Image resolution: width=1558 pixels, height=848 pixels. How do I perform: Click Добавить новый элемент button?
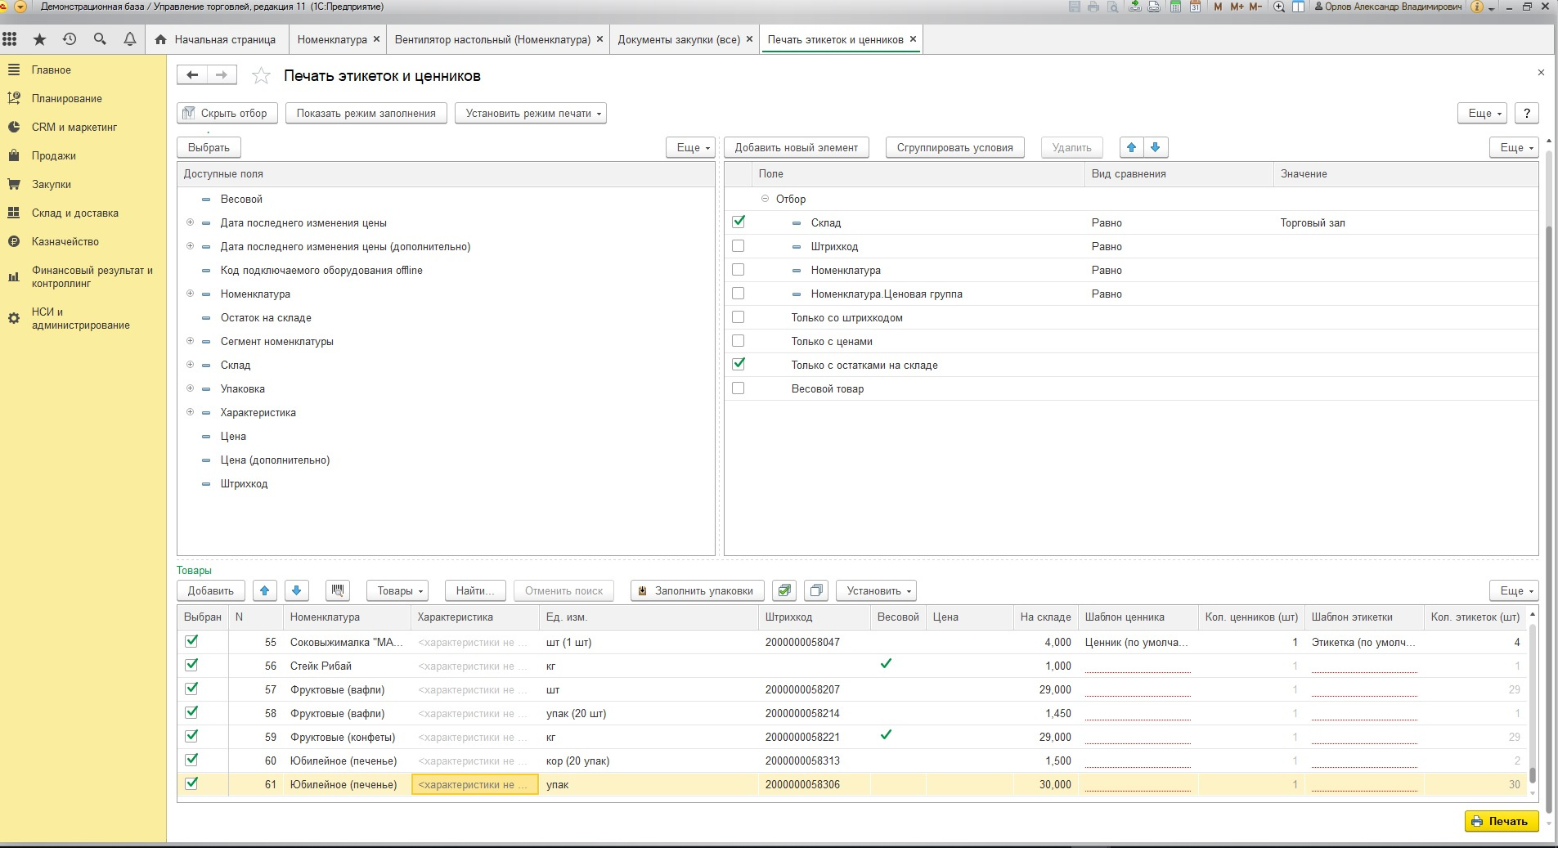coord(797,147)
